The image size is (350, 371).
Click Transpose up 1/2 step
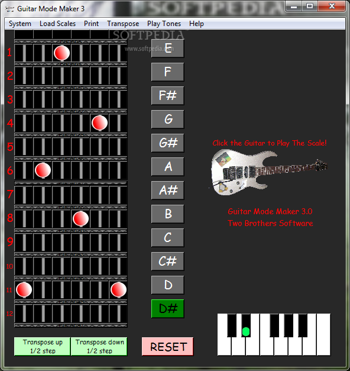(x=43, y=346)
